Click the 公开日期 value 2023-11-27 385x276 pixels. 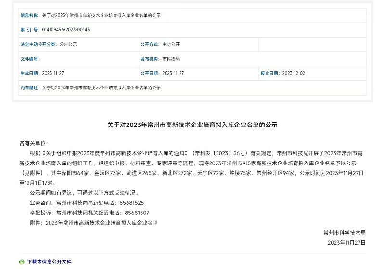(173, 73)
